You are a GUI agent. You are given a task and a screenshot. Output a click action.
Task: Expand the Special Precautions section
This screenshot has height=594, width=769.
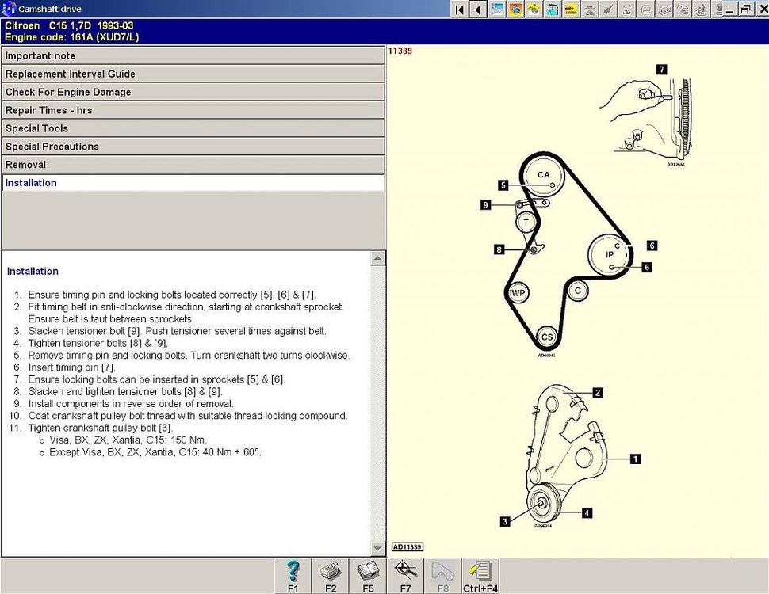(193, 147)
